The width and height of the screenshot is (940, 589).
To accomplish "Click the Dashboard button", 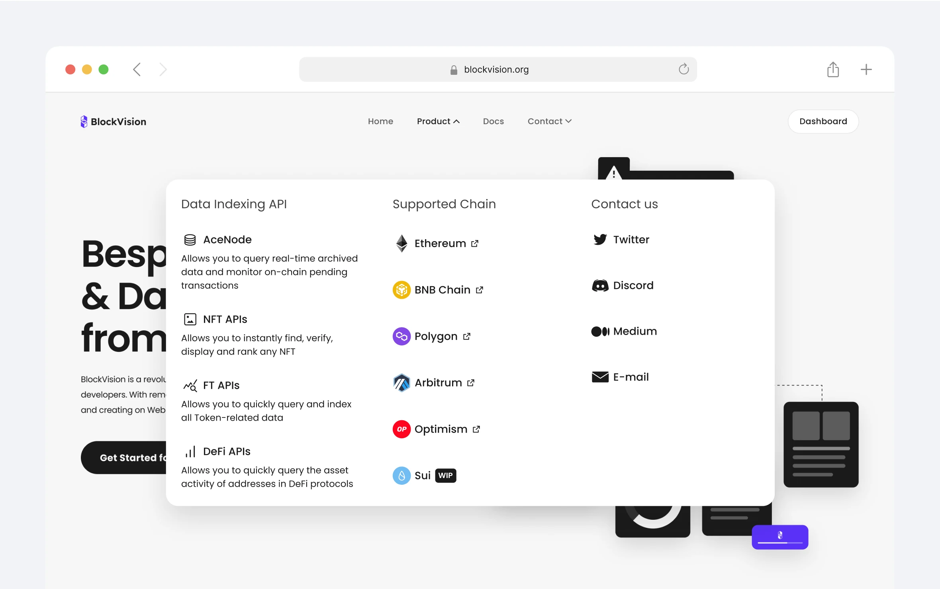I will [x=823, y=121].
